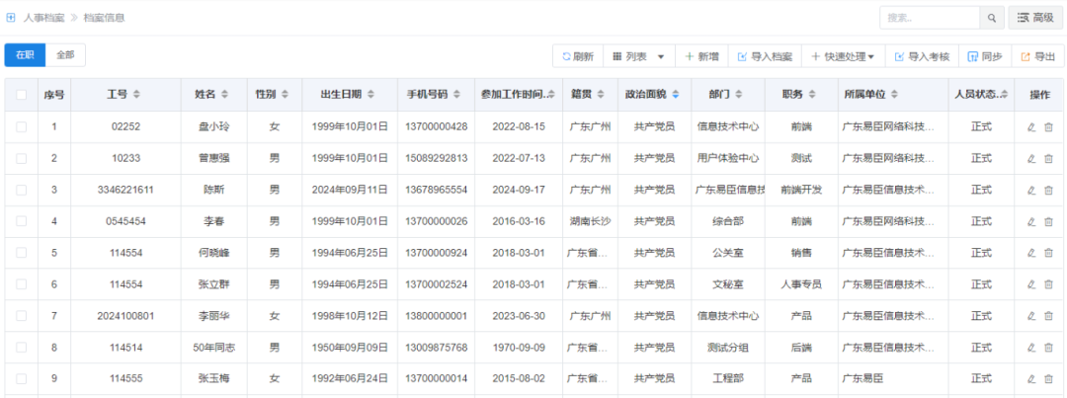Open the 高级 advanced search button
Screen dimensions: 1067x398
tap(1035, 18)
